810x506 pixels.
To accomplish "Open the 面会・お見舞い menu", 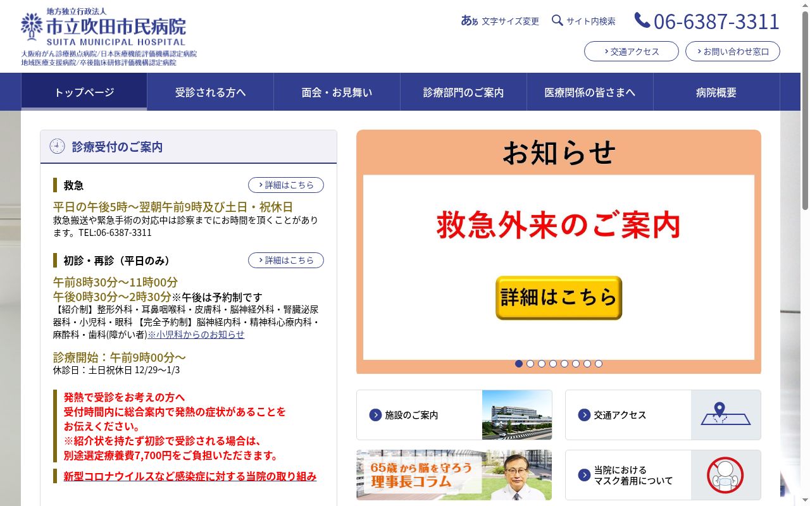I will 337,92.
